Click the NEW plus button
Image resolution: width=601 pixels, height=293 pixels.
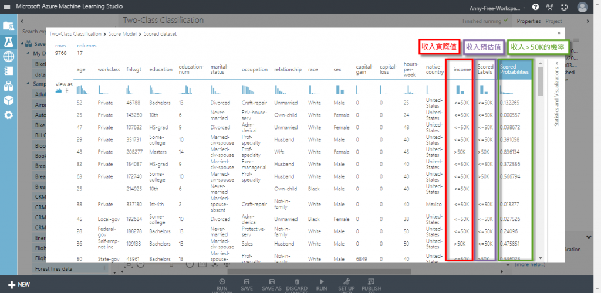(x=19, y=285)
